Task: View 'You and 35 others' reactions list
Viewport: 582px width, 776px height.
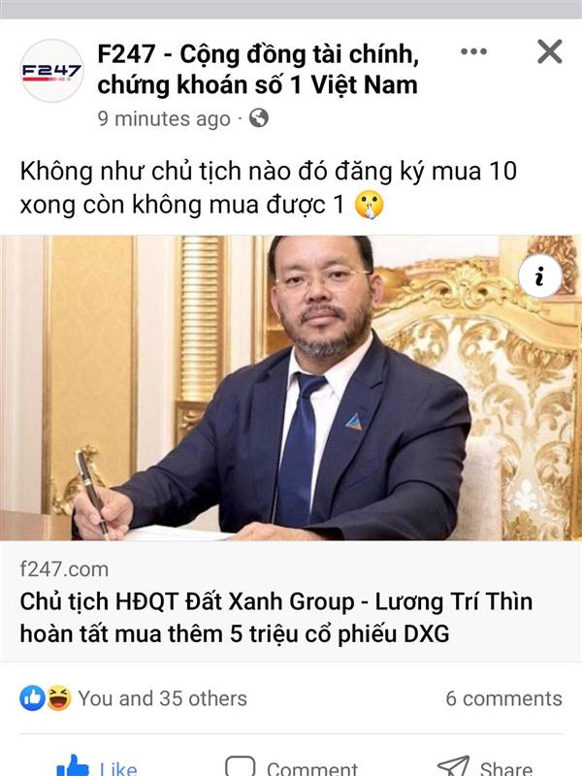Action: [162, 698]
